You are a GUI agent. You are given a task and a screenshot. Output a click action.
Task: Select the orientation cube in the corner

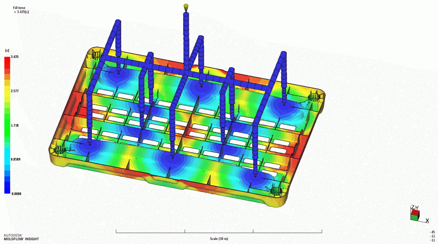pyautogui.click(x=415, y=214)
